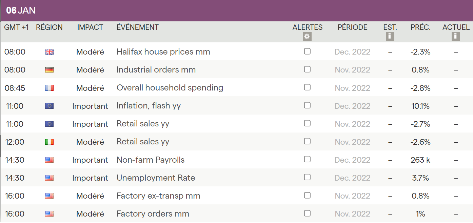The height and width of the screenshot is (223, 473).
Task: Open the Industrial orders mm event
Action: (x=156, y=70)
